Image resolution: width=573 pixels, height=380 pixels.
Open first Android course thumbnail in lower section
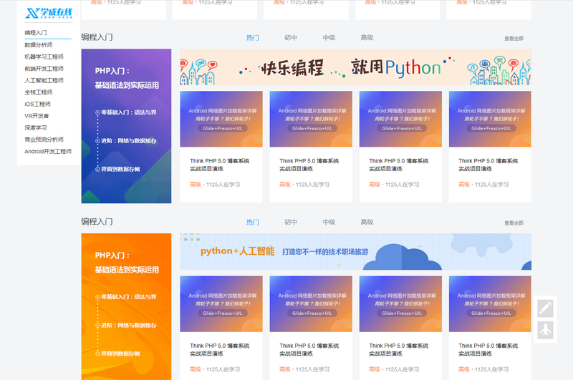(221, 303)
